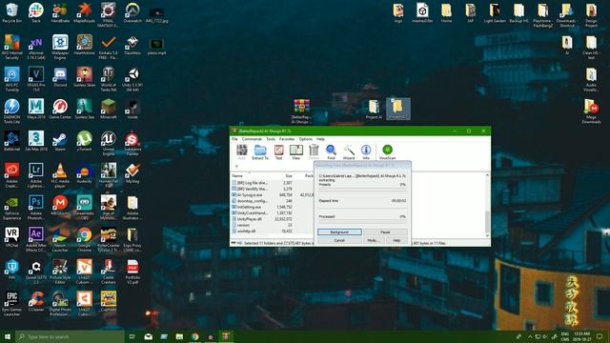Open the File menu in WinRAR
This screenshot has width=610, height=343.
[234, 139]
